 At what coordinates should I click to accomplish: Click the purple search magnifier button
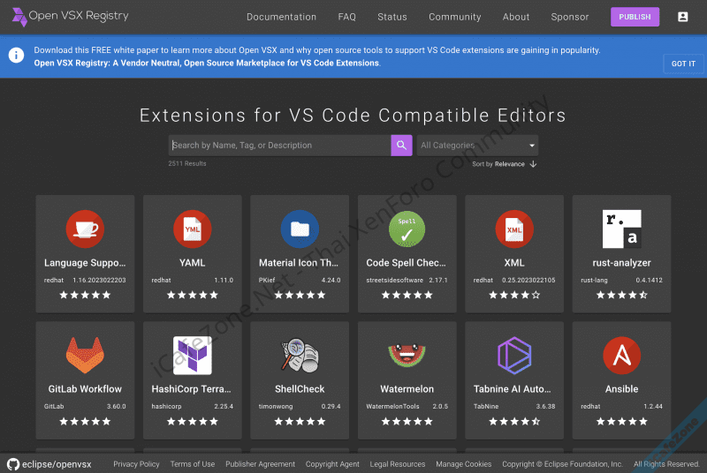(401, 146)
